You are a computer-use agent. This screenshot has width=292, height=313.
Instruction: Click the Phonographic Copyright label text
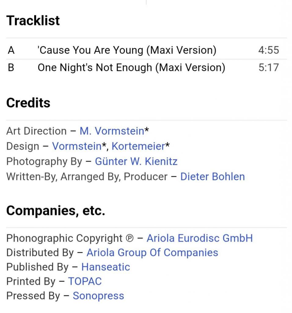click(64, 238)
